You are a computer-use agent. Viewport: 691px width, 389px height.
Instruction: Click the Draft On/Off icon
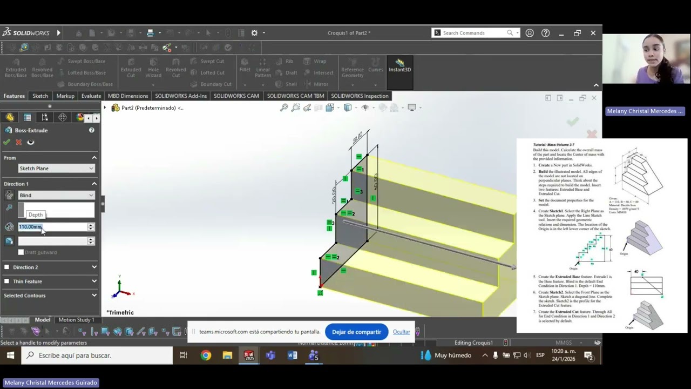point(9,241)
